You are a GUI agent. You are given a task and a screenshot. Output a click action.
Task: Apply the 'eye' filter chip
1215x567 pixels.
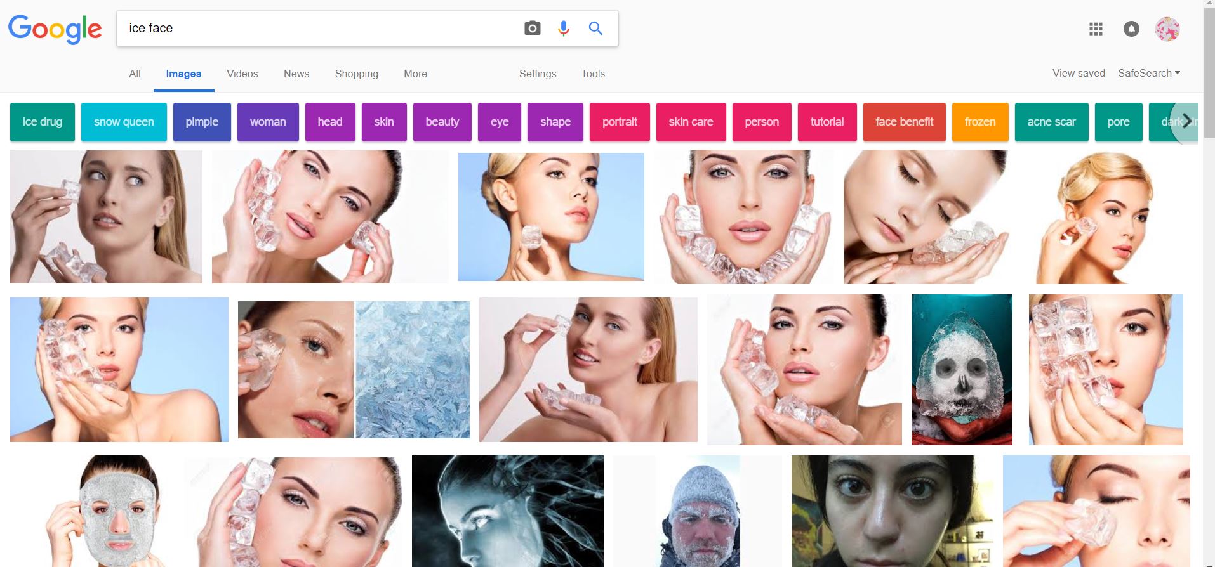tap(500, 122)
